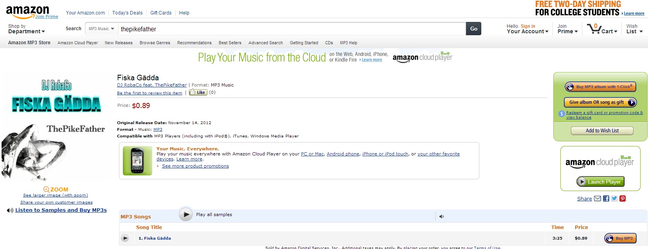Screen dimensions: 648x249
Task: Click the orange ZOOM magnifier icon
Action: [47, 189]
